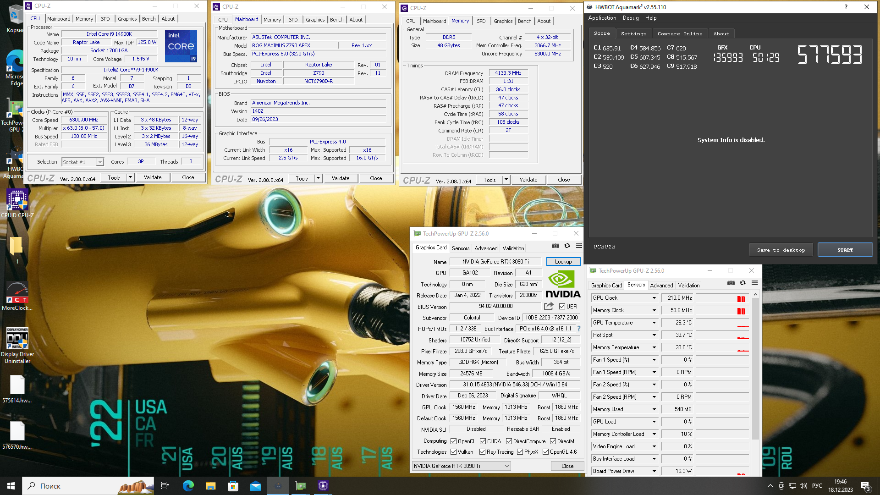Toggle the OpenGL 4.6 checkbox

[x=545, y=452]
